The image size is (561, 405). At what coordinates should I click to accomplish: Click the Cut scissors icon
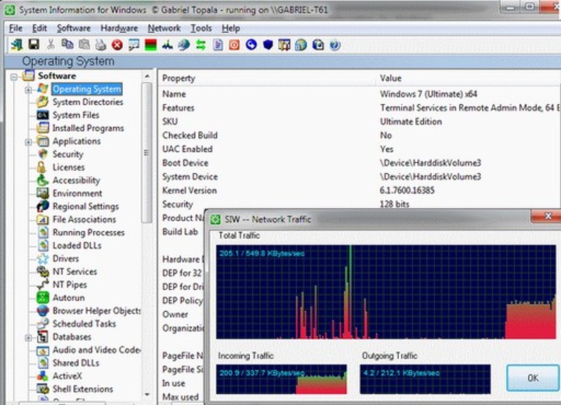[51, 45]
